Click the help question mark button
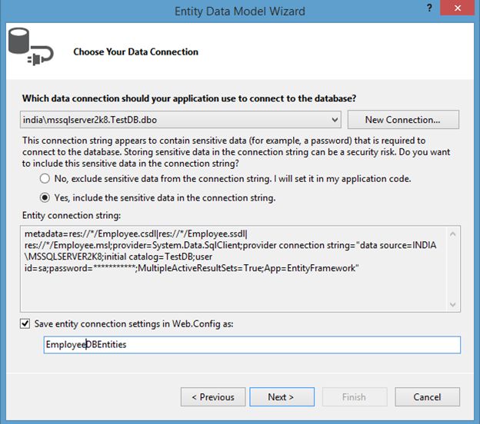Image resolution: width=480 pixels, height=424 pixels. point(428,10)
